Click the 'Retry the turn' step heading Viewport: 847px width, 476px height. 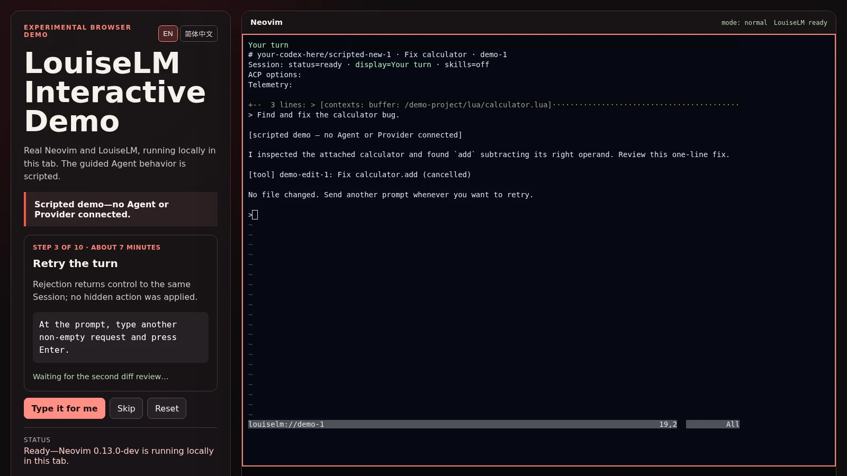[75, 263]
